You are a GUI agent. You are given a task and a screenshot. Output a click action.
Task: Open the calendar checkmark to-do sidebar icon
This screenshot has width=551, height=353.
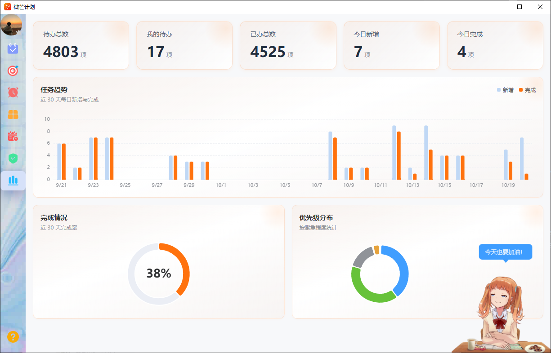click(x=13, y=48)
